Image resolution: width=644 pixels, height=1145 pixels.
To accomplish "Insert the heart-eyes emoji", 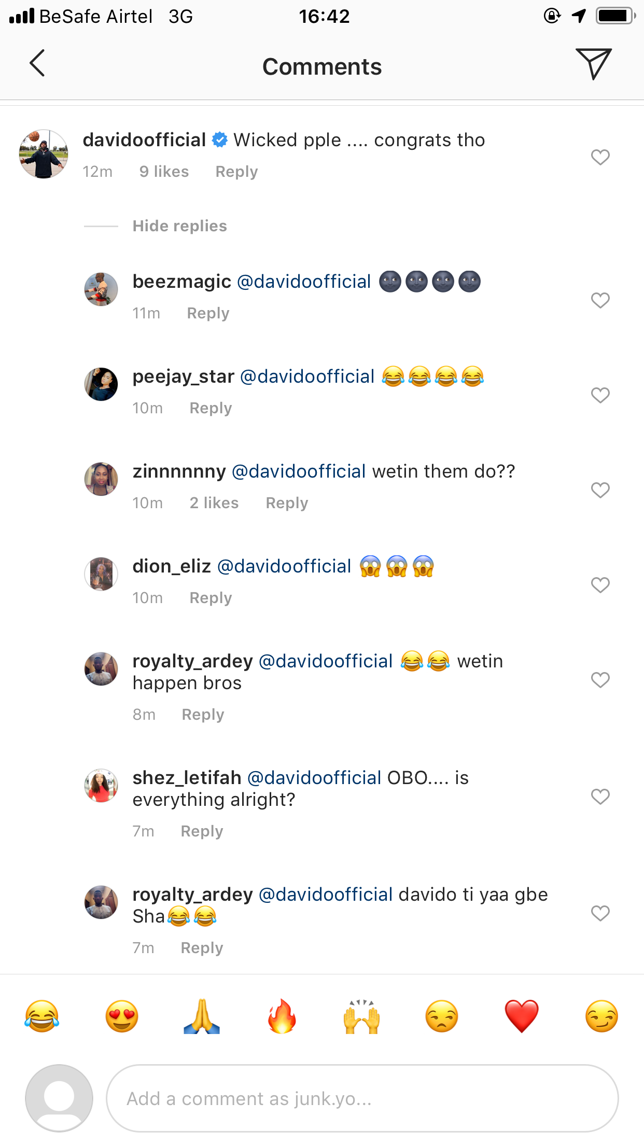I will click(122, 1016).
